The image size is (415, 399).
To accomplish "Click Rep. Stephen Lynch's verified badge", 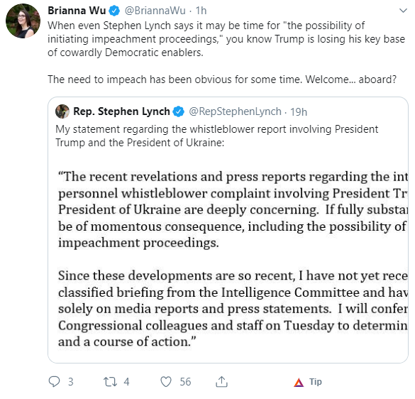I will (178, 111).
